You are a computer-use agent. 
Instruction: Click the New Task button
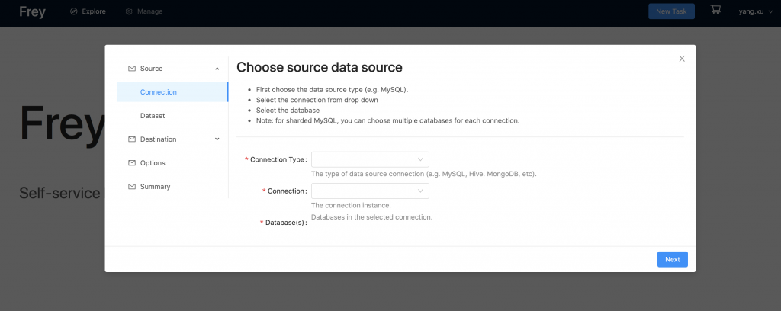[x=671, y=11]
